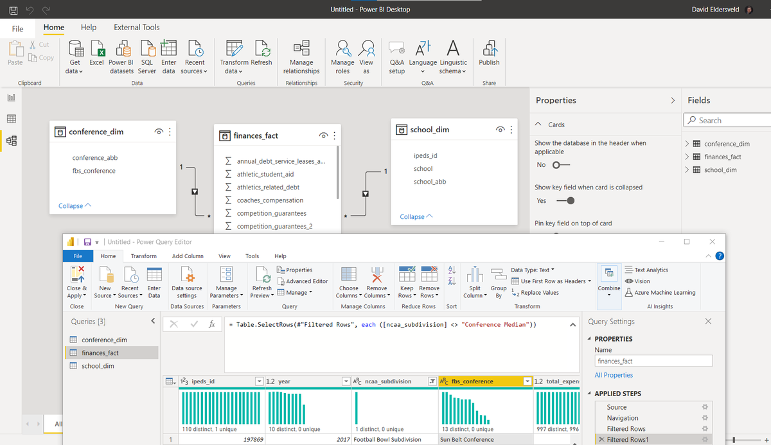
Task: Click Remove Rows icon
Action: [429, 274]
